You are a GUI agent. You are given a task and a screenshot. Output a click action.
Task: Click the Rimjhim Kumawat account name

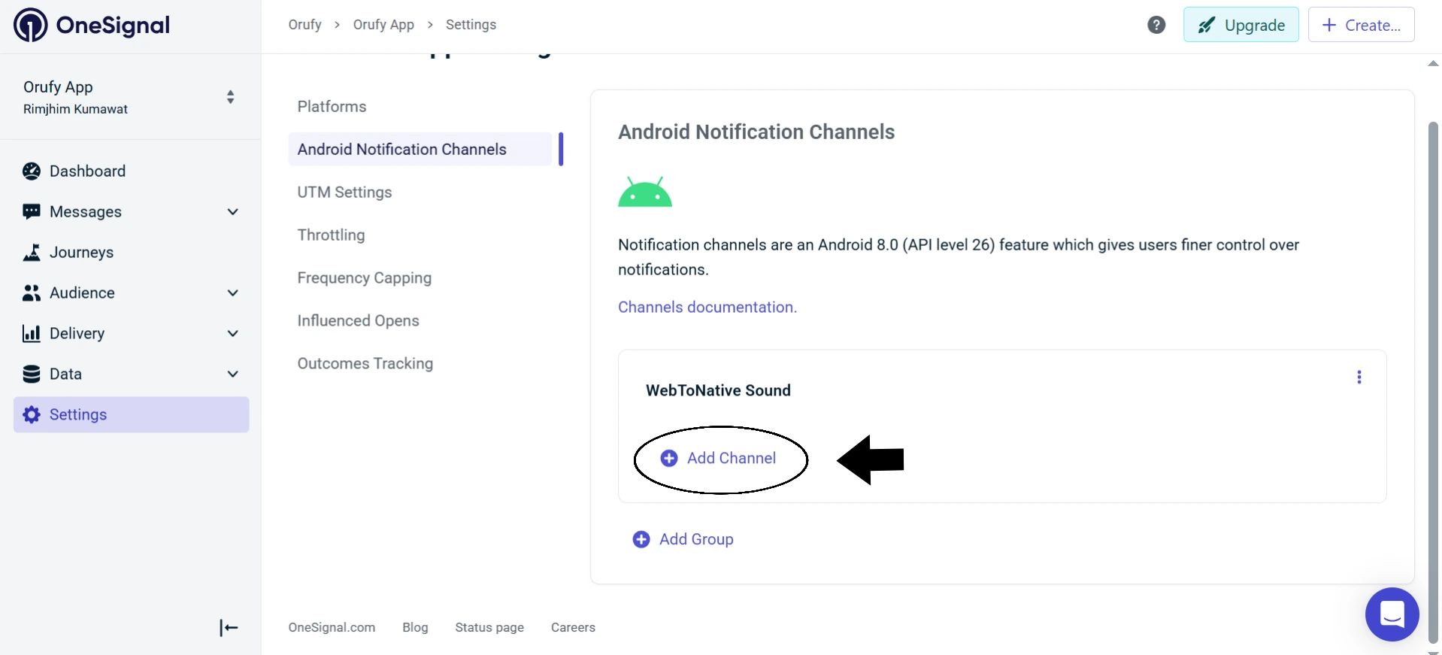pyautogui.click(x=75, y=110)
